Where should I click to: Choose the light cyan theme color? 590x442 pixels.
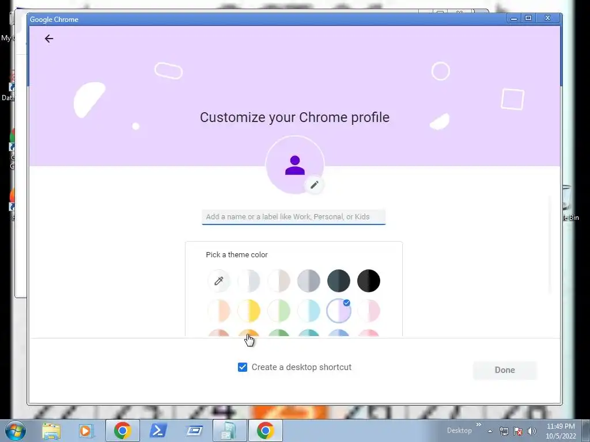[309, 311]
